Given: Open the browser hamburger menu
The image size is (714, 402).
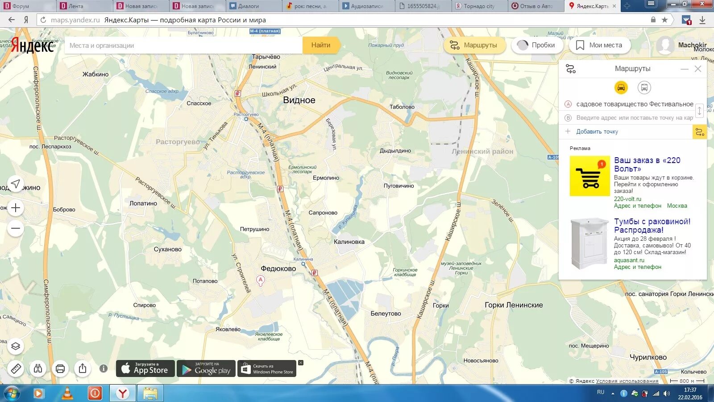Looking at the screenshot, I should coord(651,4).
